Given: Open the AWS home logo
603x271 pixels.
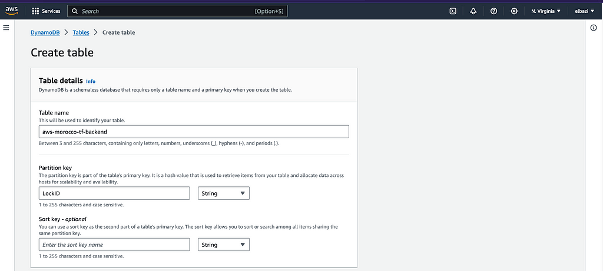Looking at the screenshot, I should 12,11.
